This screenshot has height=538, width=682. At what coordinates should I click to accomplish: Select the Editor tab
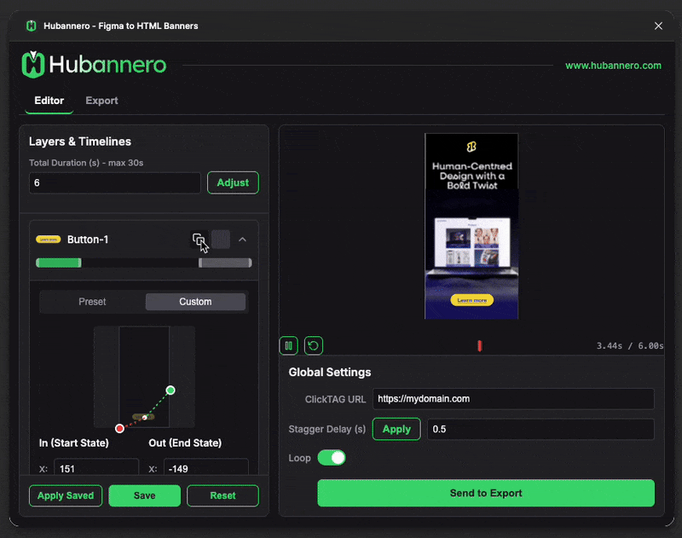49,101
